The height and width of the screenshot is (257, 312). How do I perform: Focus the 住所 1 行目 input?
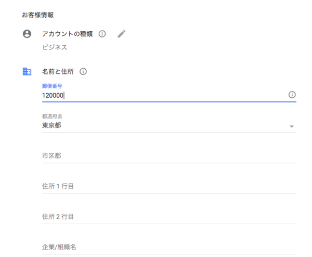pos(156,186)
